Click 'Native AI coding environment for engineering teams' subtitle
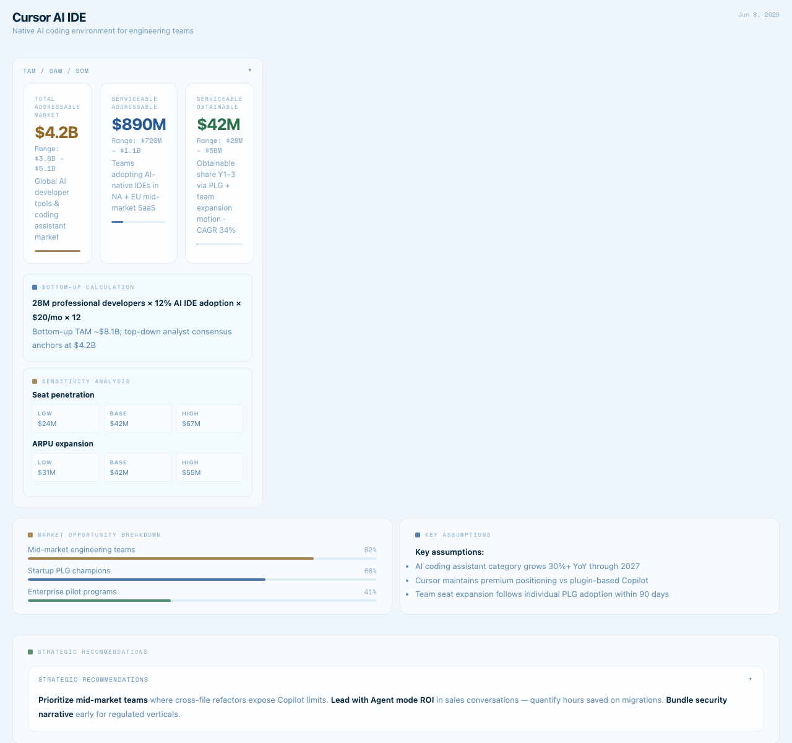Screen dimensions: 792x743 (103, 31)
